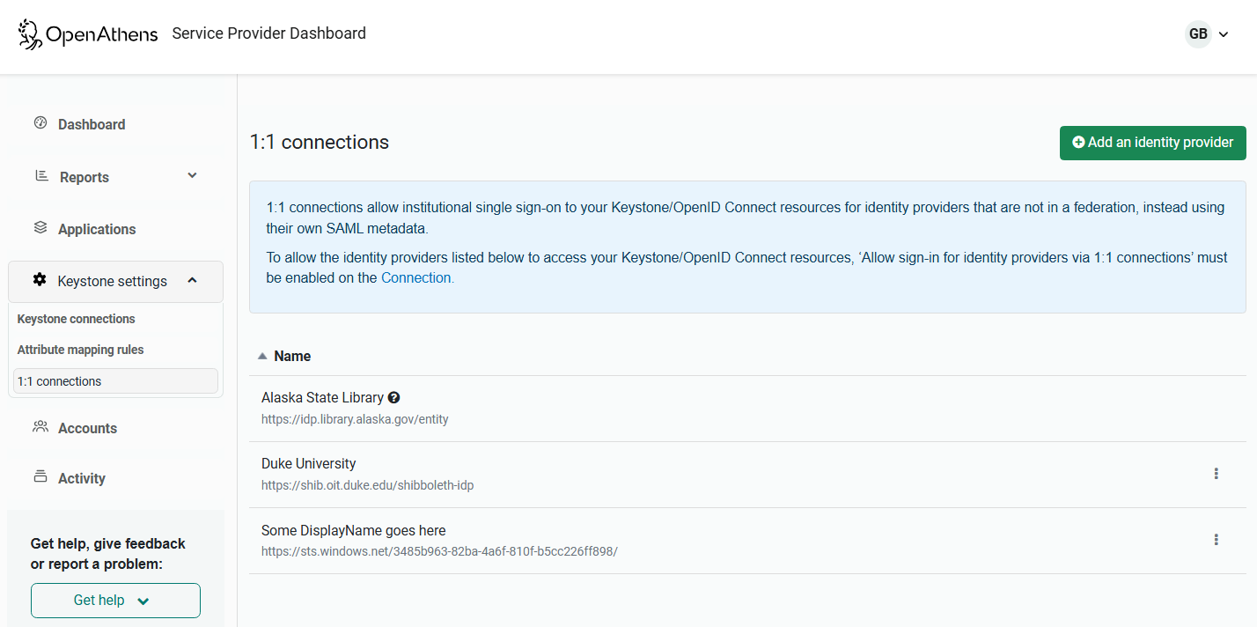Click the Activity icon in sidebar

[40, 477]
